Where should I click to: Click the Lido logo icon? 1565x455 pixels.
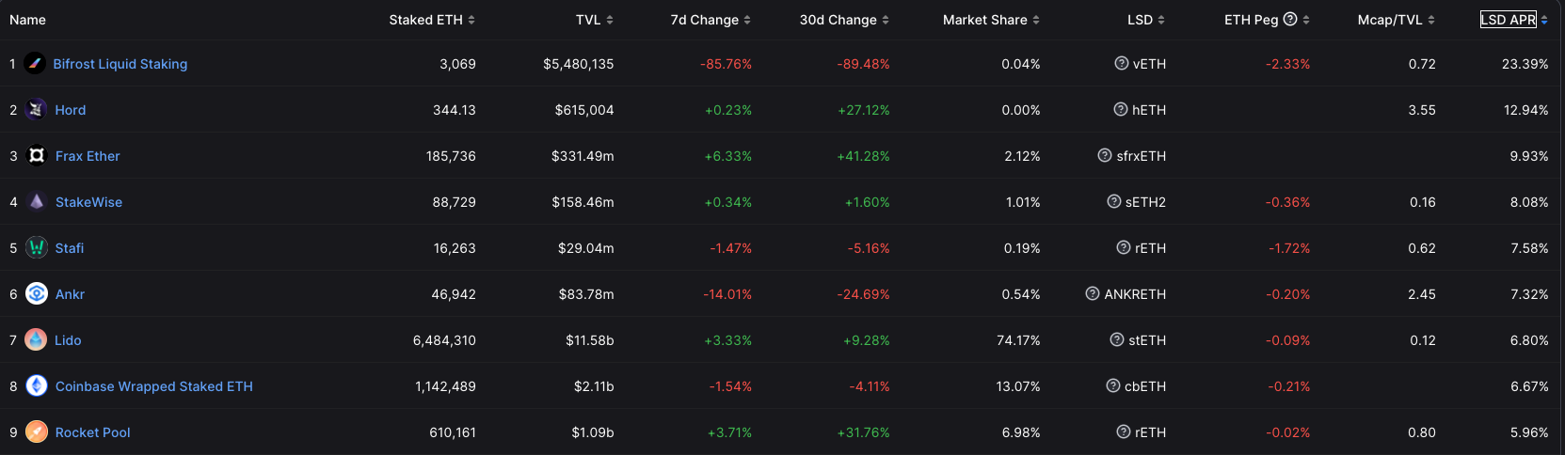(36, 340)
